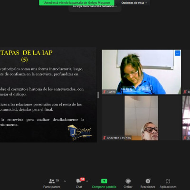The image size is (190, 190).
Task: Click the divider handle beside shared slide
Action: [98, 95]
